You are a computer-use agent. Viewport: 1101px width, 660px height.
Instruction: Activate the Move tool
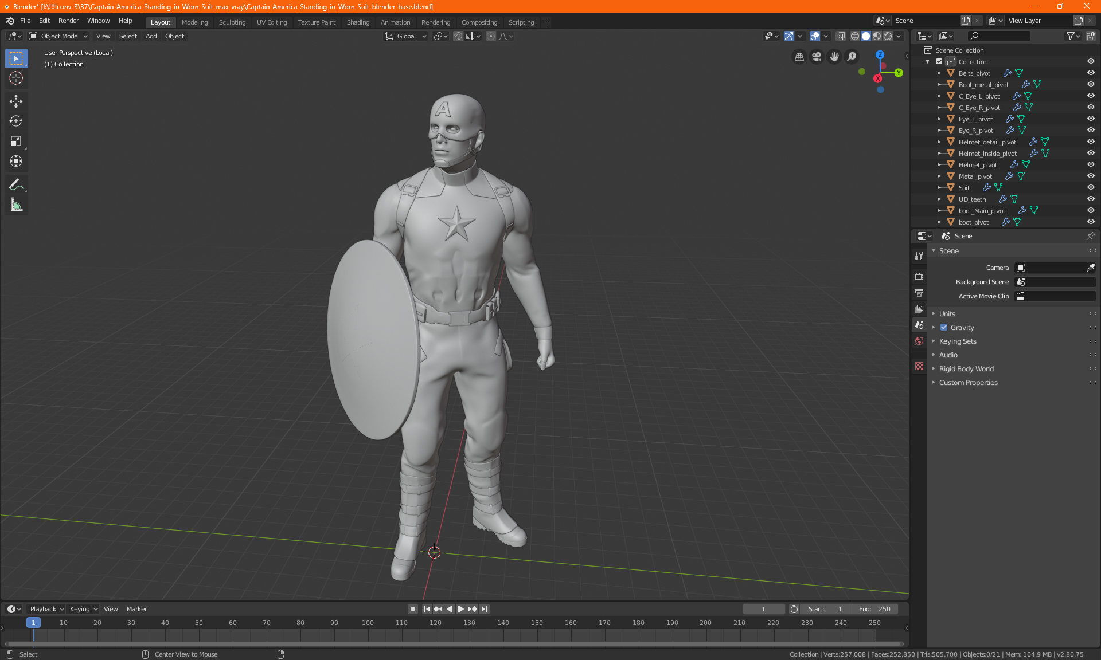click(16, 101)
